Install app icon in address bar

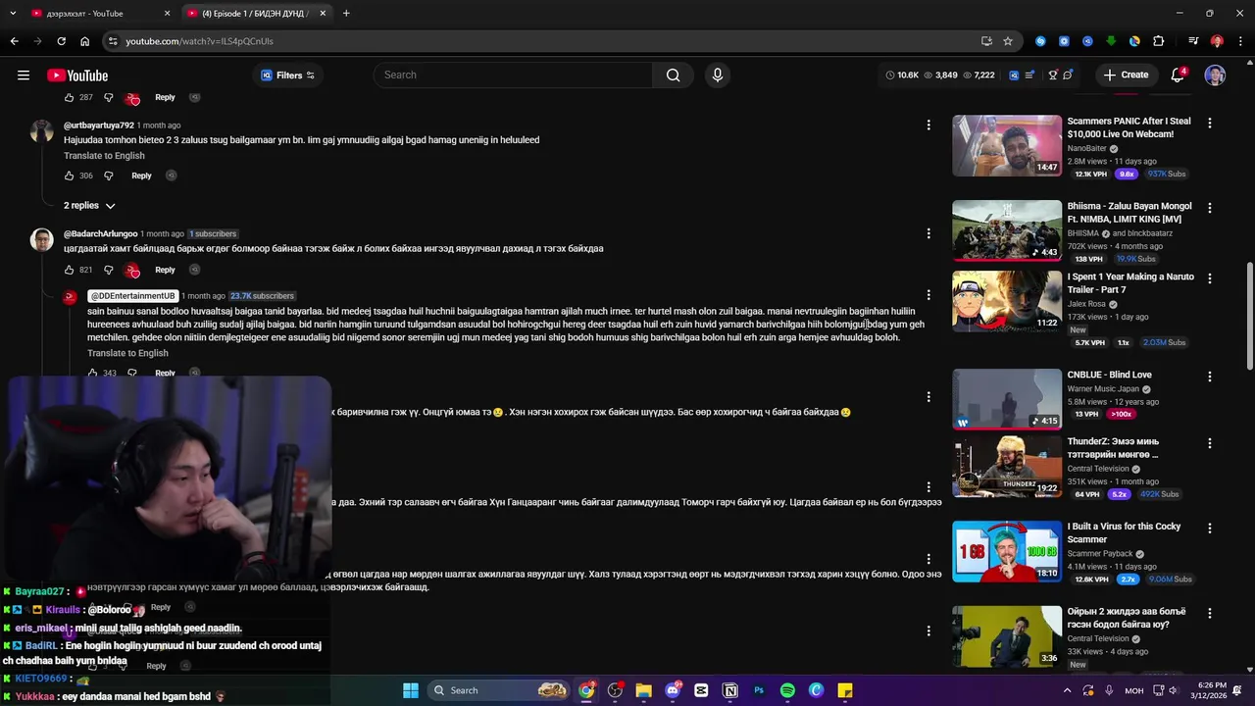(986, 41)
